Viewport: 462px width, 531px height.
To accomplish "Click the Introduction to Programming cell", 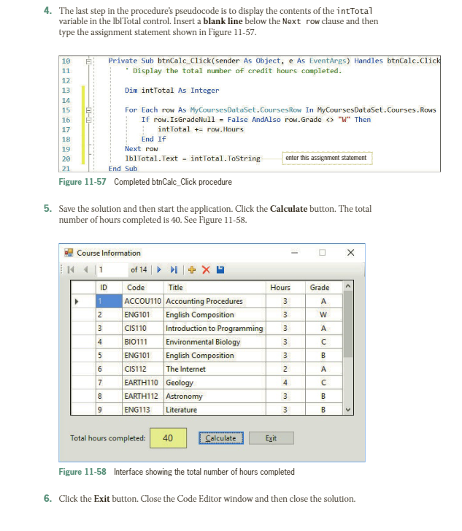I will pyautogui.click(x=215, y=328).
